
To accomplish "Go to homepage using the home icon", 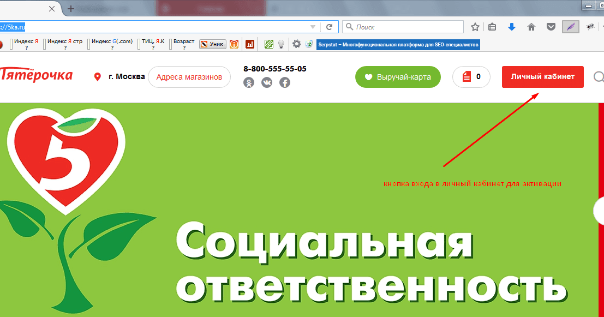I will [531, 26].
